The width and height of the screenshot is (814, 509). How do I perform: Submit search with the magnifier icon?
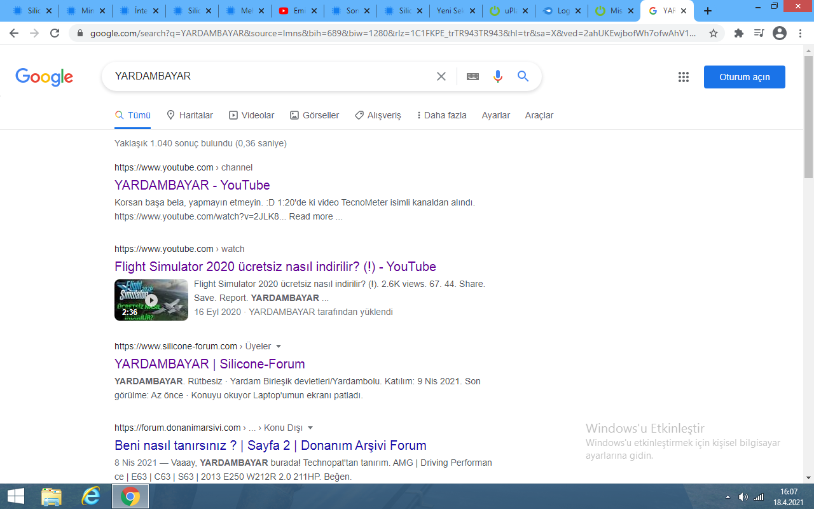coord(523,76)
